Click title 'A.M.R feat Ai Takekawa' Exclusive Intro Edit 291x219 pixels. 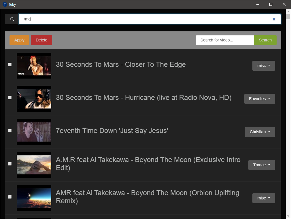click(148, 164)
